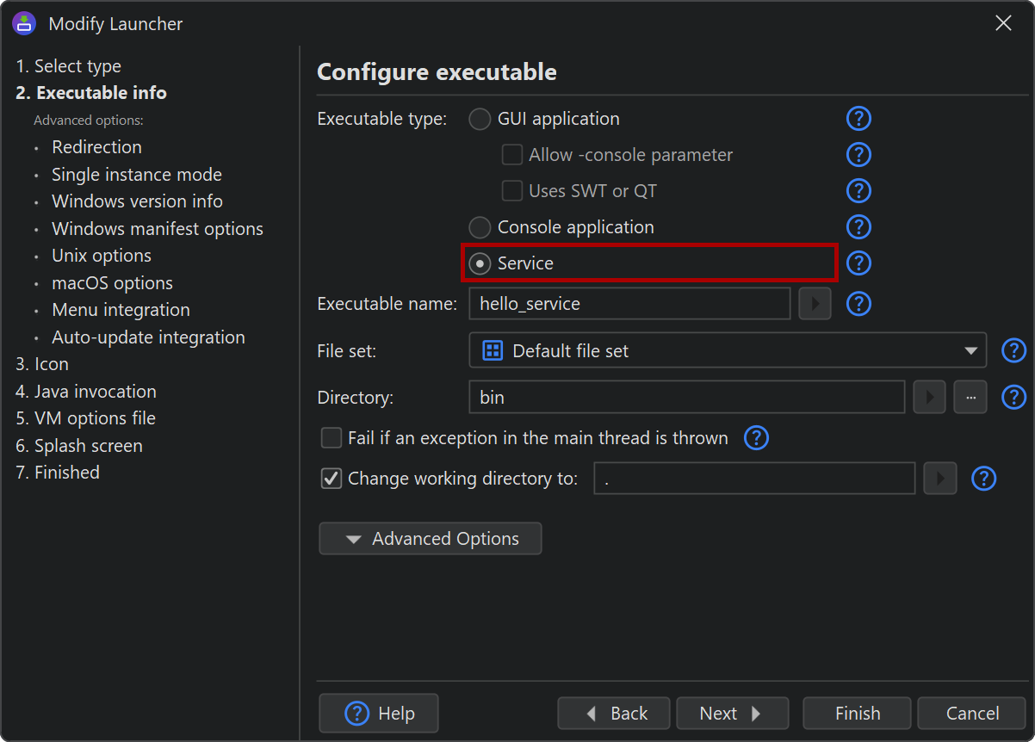Uncheck Change working directory to checkbox
The width and height of the screenshot is (1035, 742).
click(x=332, y=479)
